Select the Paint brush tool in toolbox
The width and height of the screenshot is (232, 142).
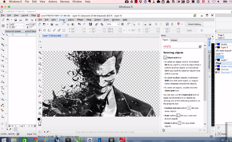(40, 86)
